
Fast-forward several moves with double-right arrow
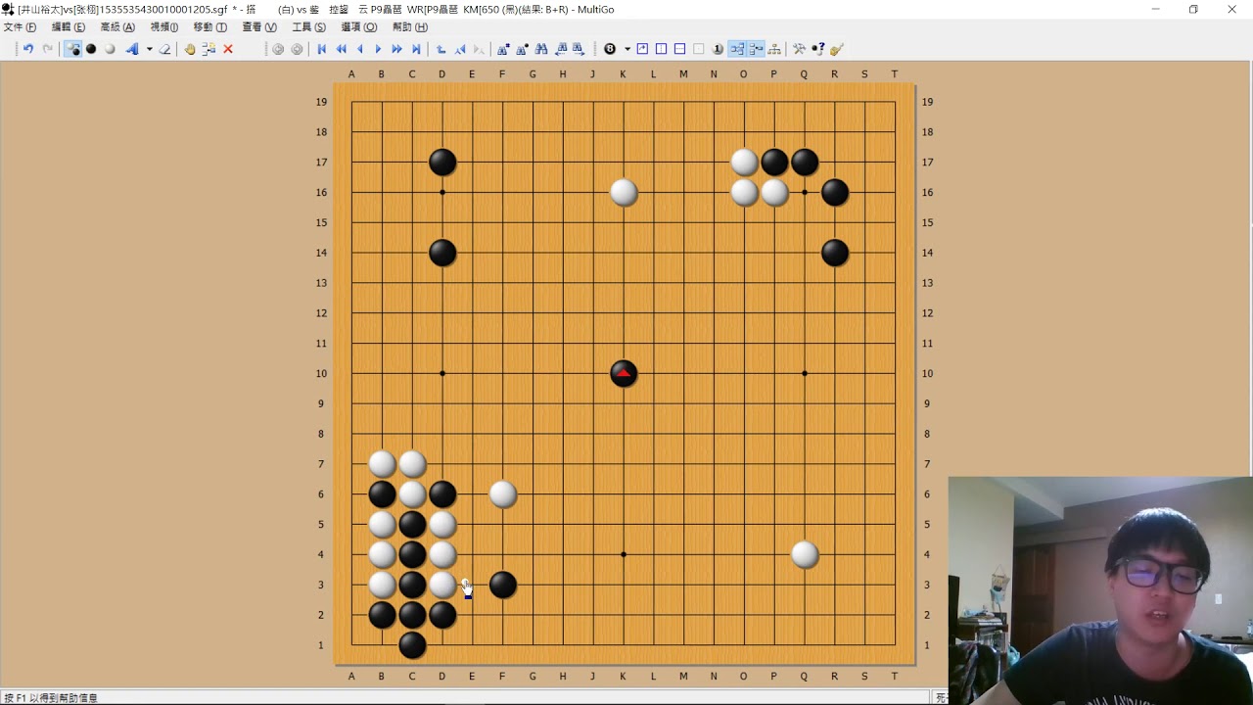396,49
